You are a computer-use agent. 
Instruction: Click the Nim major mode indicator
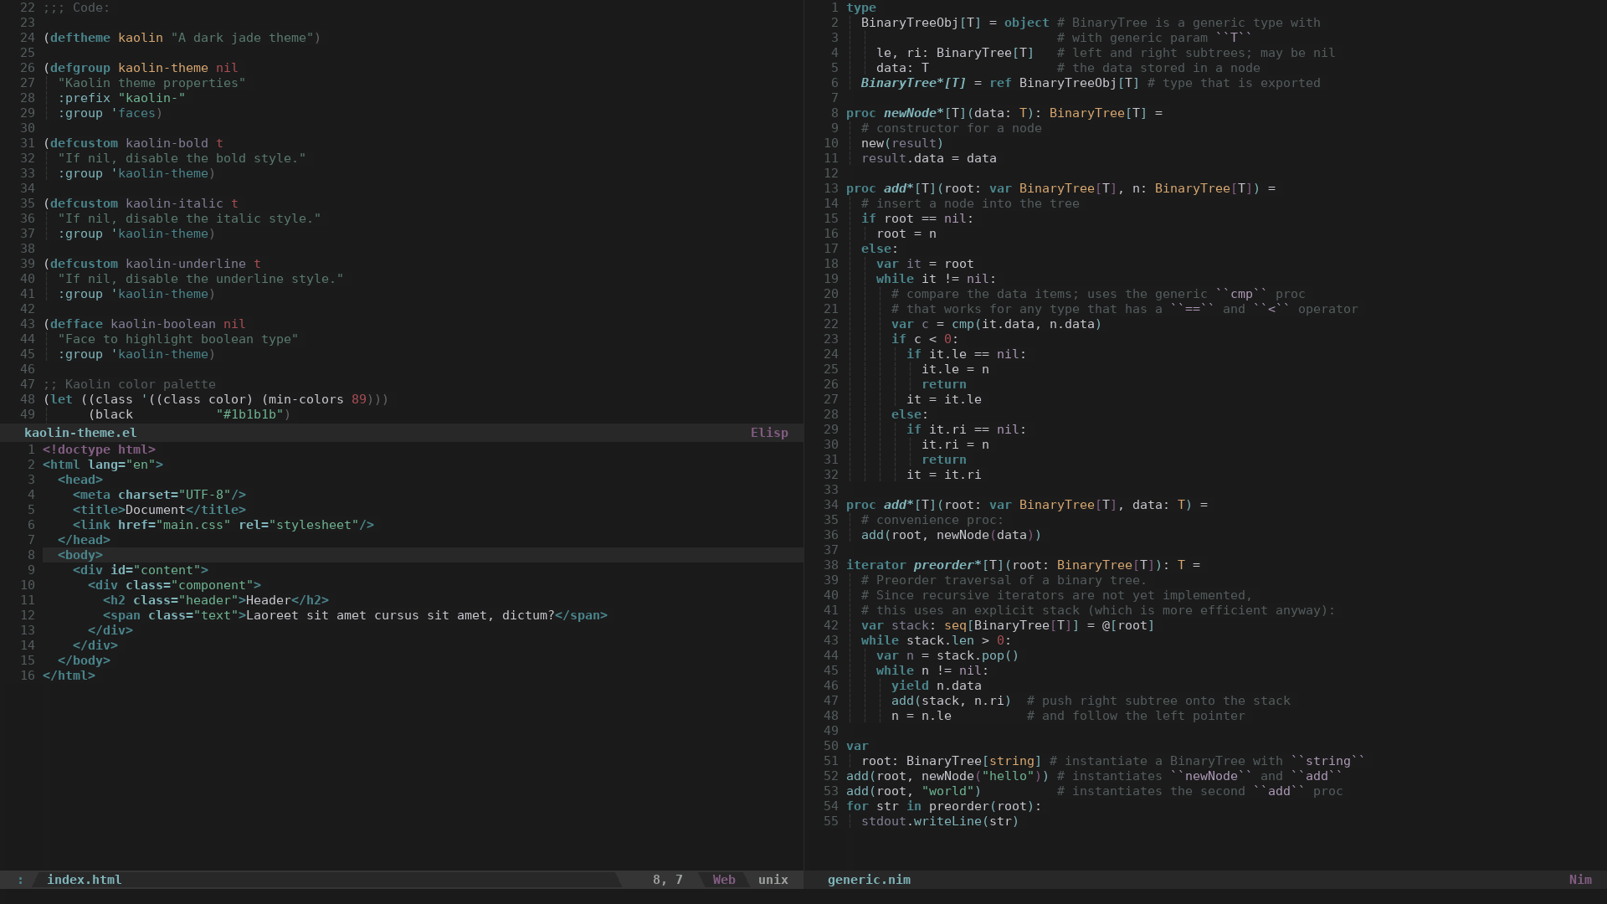1580,880
